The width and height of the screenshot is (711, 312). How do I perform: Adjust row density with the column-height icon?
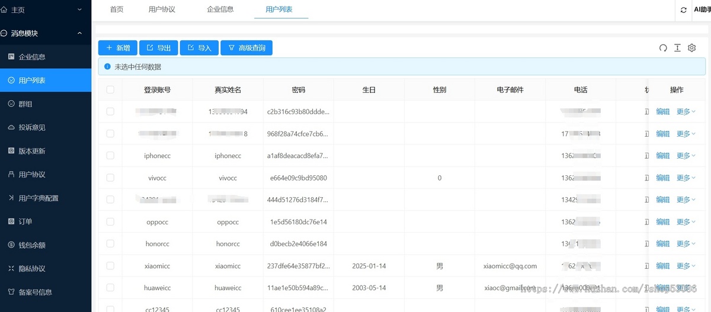[677, 48]
